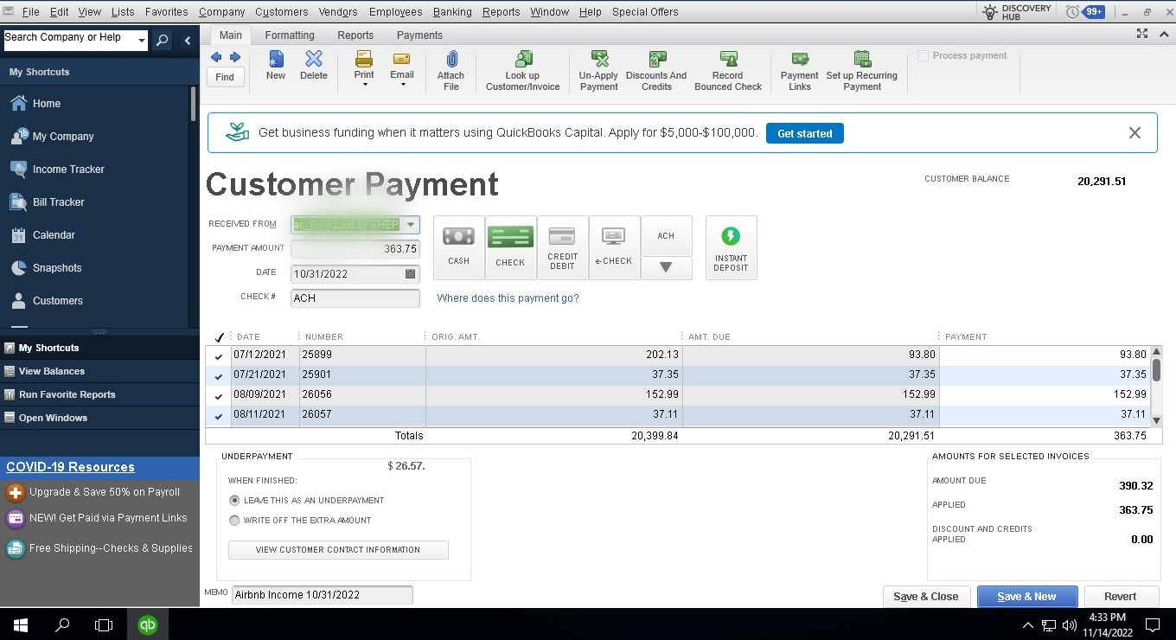Toggle checkmark for invoice 25899
1176x640 pixels.
pyautogui.click(x=219, y=355)
